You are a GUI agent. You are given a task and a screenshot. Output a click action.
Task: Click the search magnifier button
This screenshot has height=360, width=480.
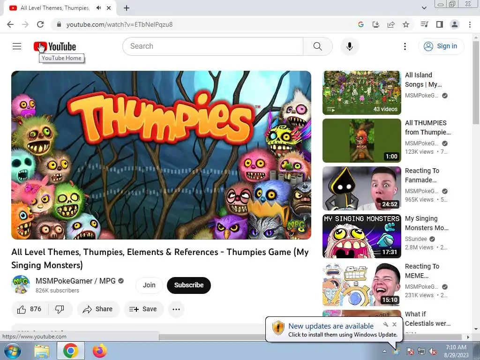317,46
